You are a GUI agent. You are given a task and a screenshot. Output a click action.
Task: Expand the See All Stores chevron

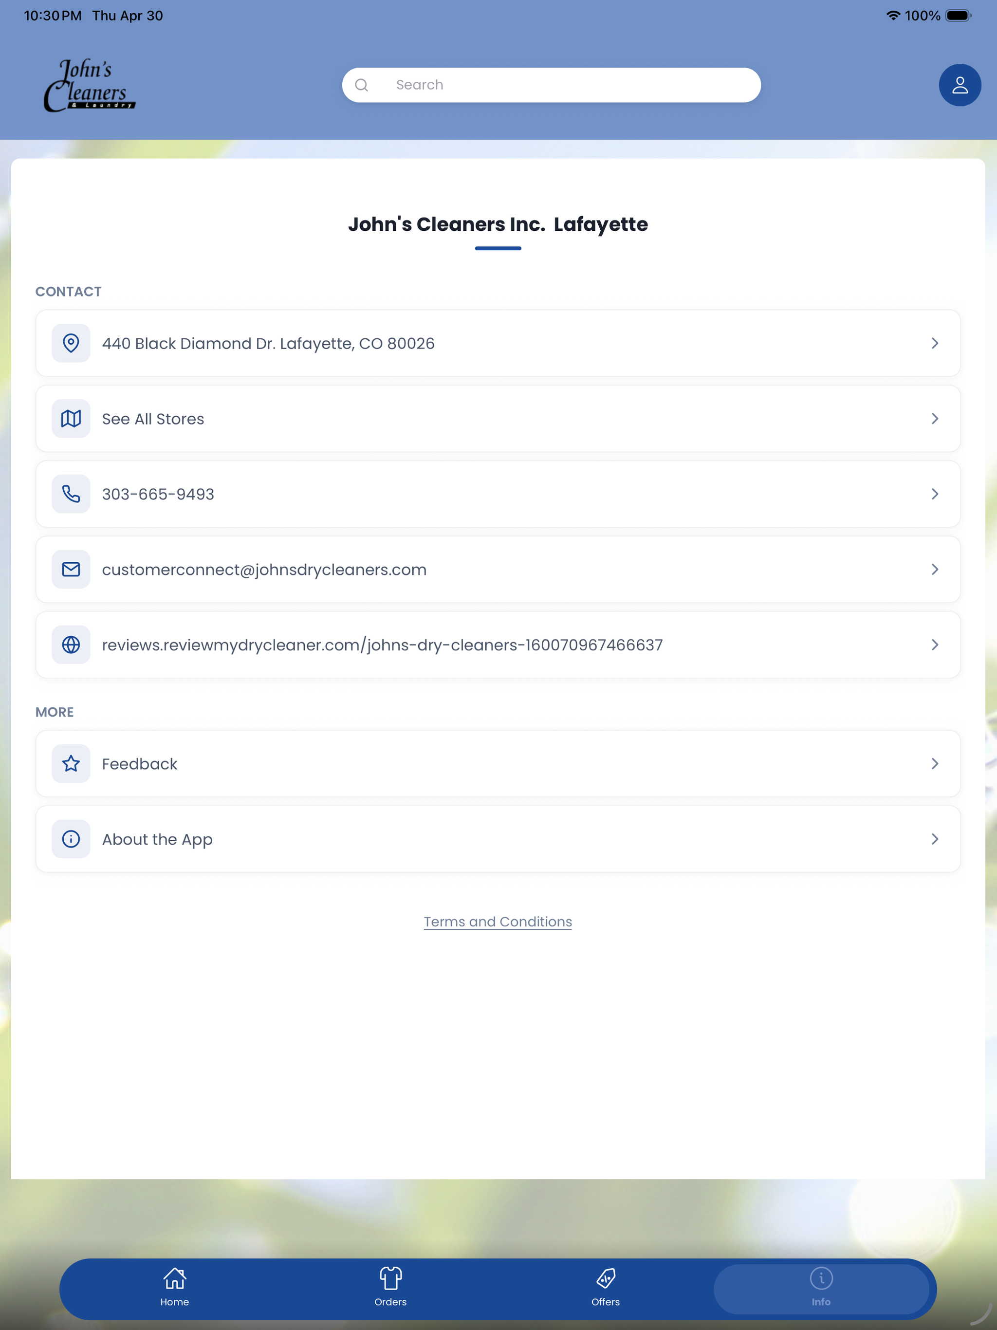pos(935,419)
